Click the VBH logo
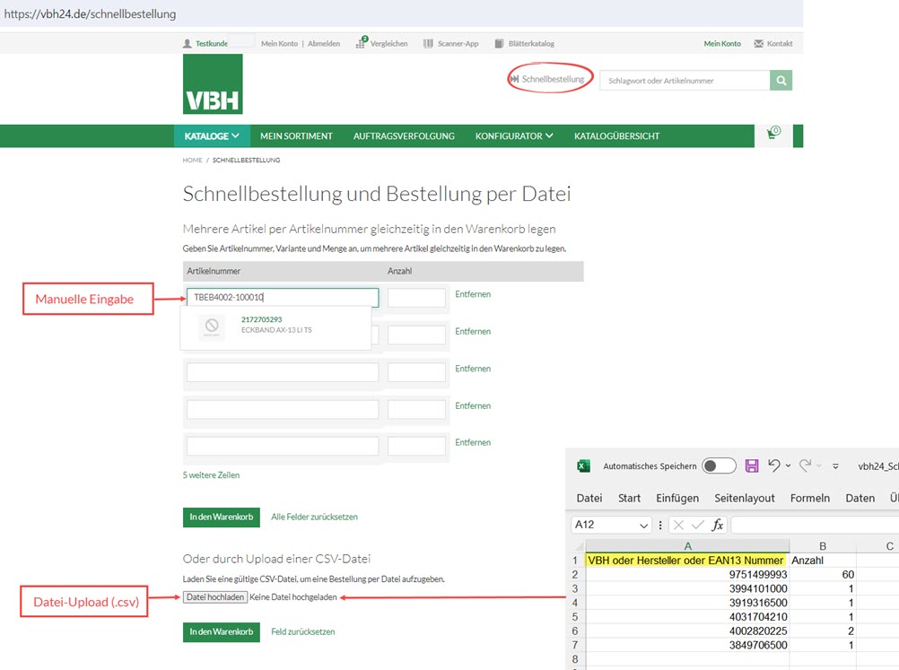 (x=213, y=84)
